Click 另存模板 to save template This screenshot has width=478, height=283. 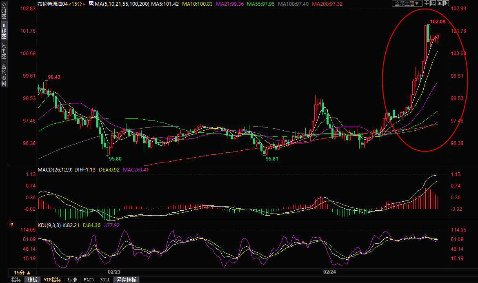click(x=126, y=280)
